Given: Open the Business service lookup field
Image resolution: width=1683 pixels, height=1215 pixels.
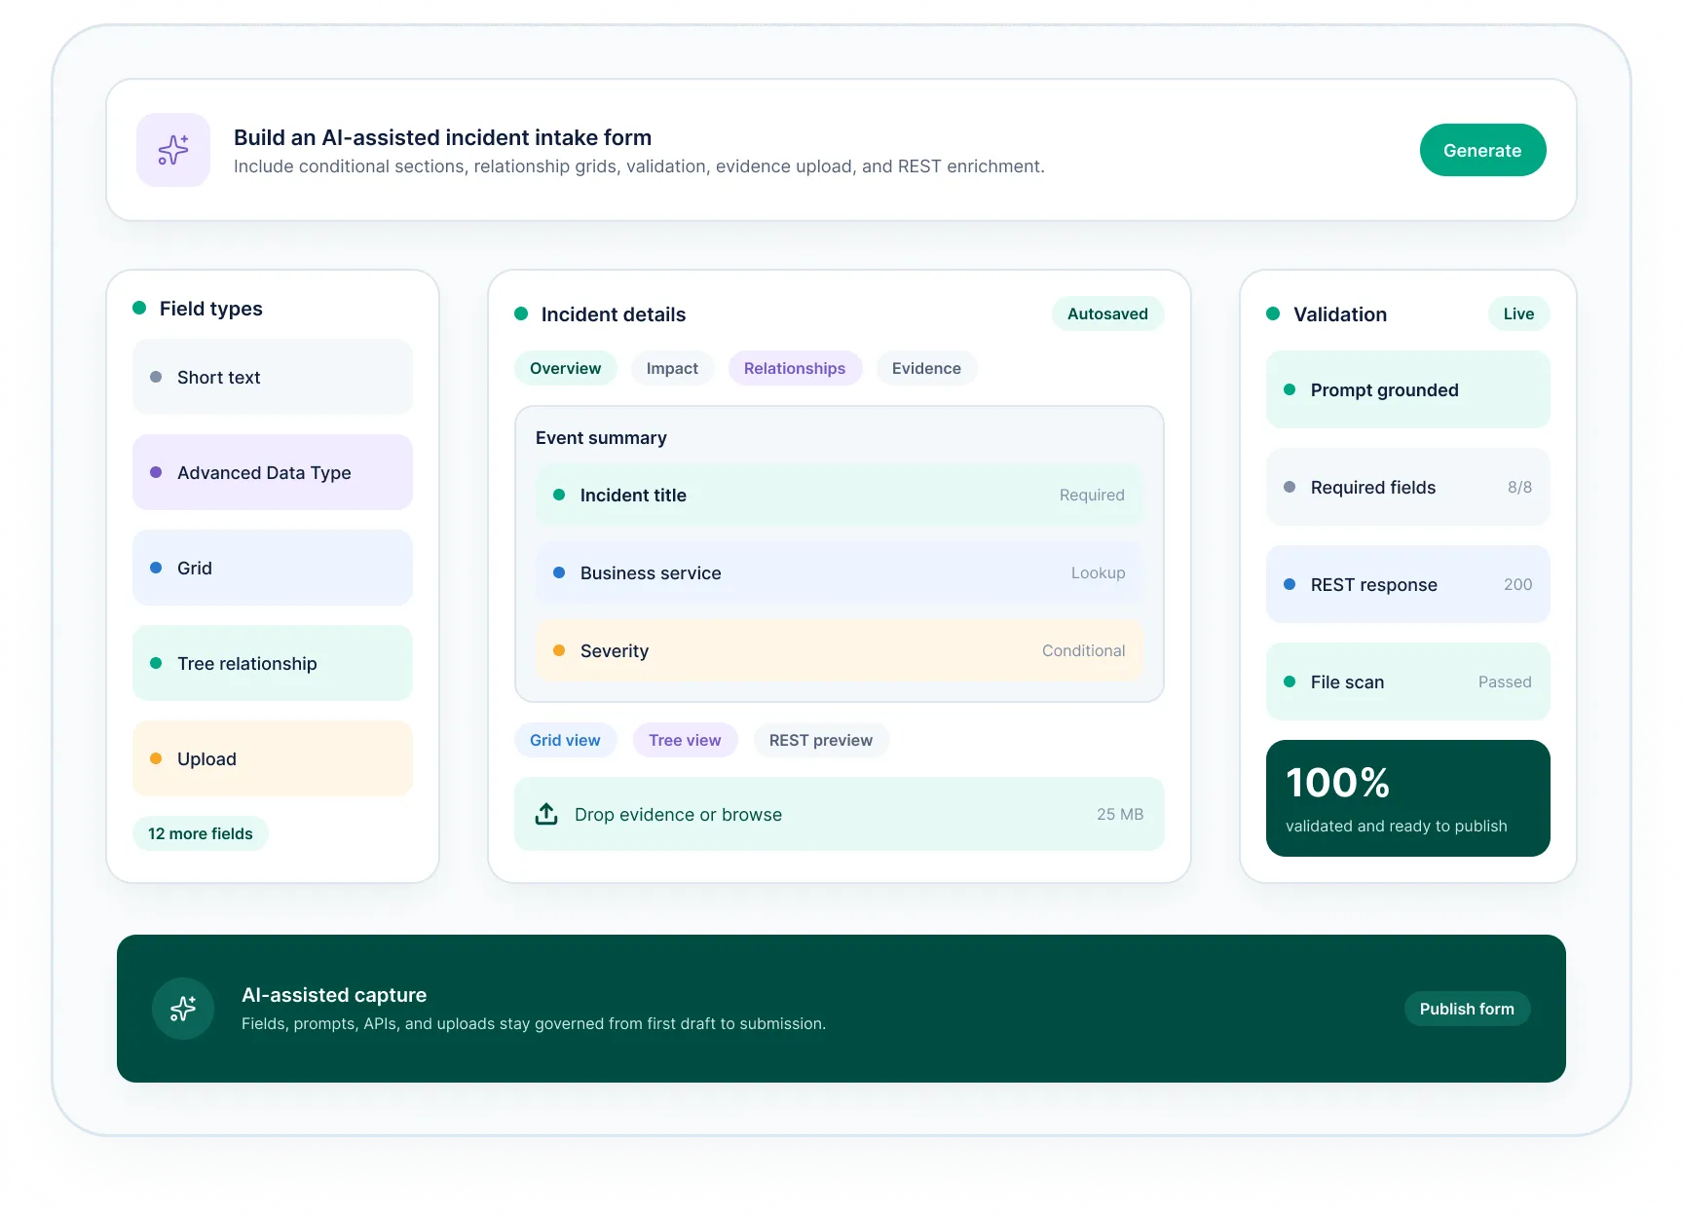Looking at the screenshot, I should pyautogui.click(x=840, y=572).
